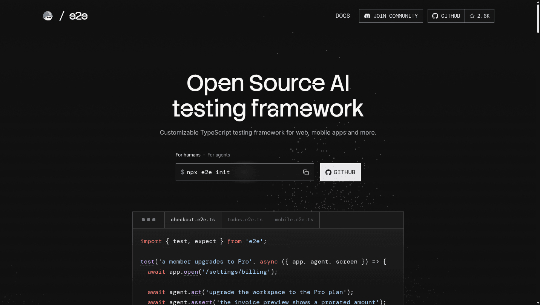540x305 pixels.
Task: Select the For humans option
Action: [x=188, y=155]
